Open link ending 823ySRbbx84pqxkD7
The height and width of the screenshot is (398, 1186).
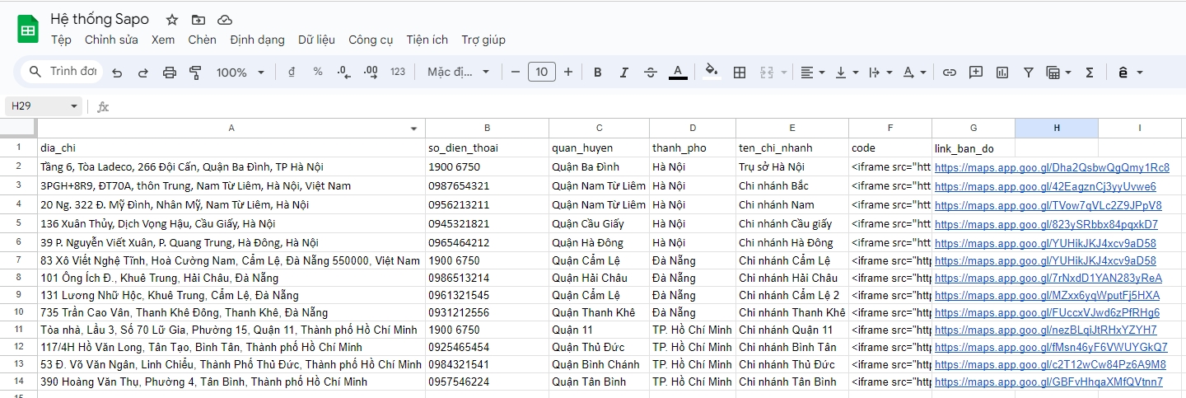pyautogui.click(x=1046, y=224)
